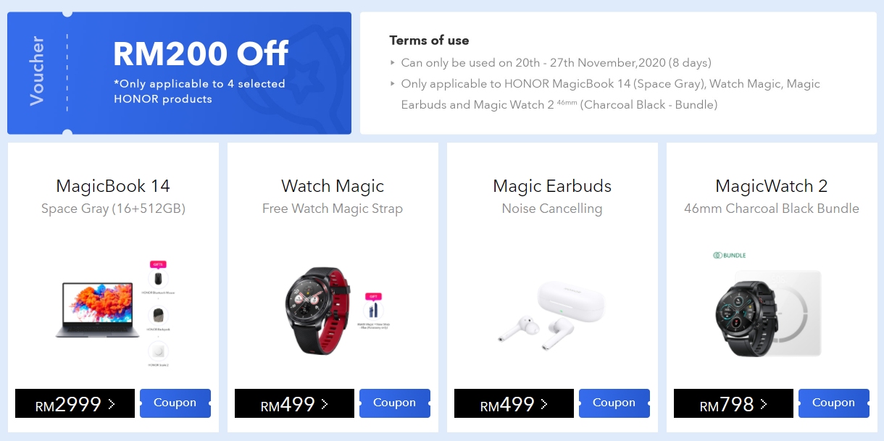Screen dimensions: 884x441
Task: Click the MagicWatch 2 bundle product image
Action: pyautogui.click(x=768, y=314)
